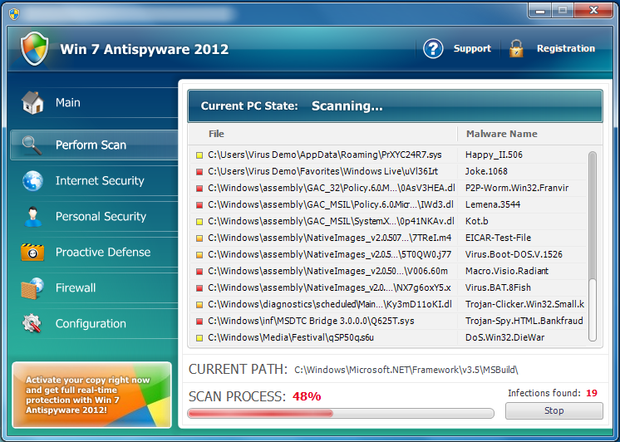Click the red scan progress bar
Screen dimensions: 620x442
[341, 414]
